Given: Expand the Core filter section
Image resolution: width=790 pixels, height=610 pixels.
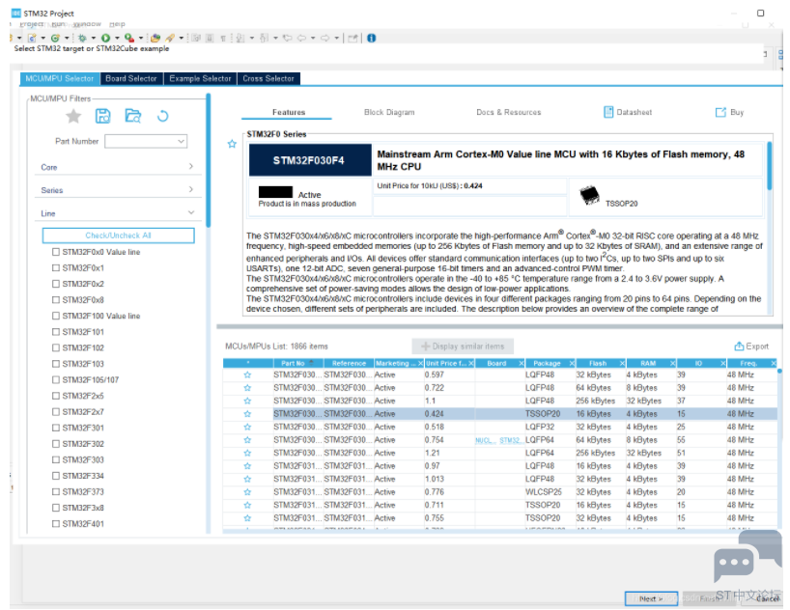Looking at the screenshot, I should tap(118, 167).
